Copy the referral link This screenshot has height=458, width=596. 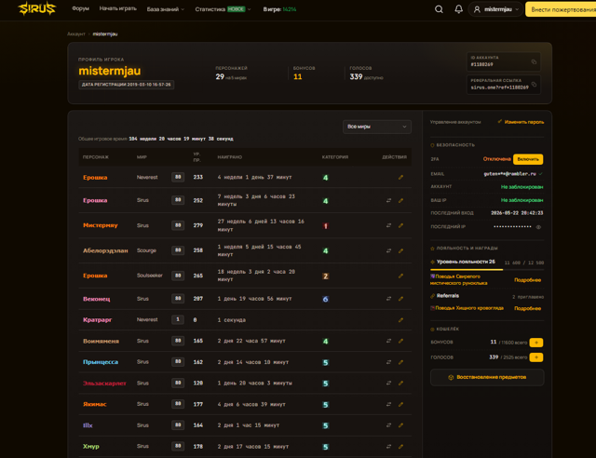[x=534, y=85]
